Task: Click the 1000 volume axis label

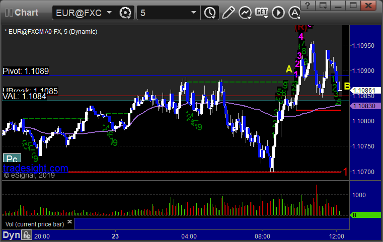Action: point(359,195)
